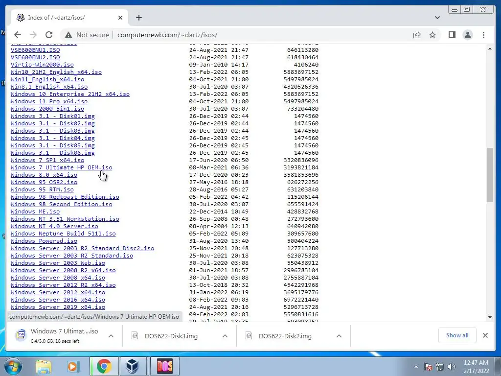Viewport: 501px width, 376px height.
Task: Go back to the previous page
Action: 18,35
